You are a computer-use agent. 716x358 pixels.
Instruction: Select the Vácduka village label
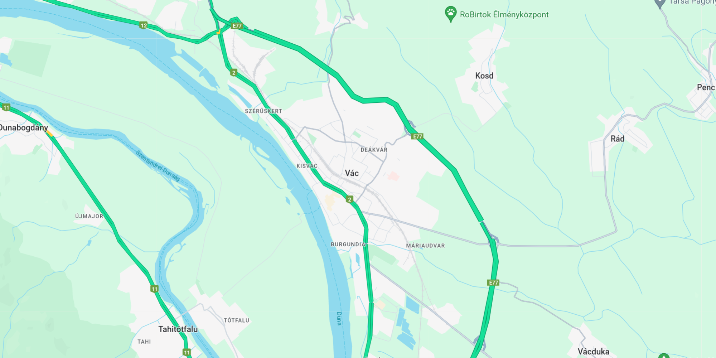tap(593, 352)
